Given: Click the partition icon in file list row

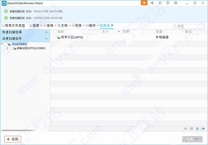Looking at the screenshot, I should pyautogui.click(x=59, y=37).
